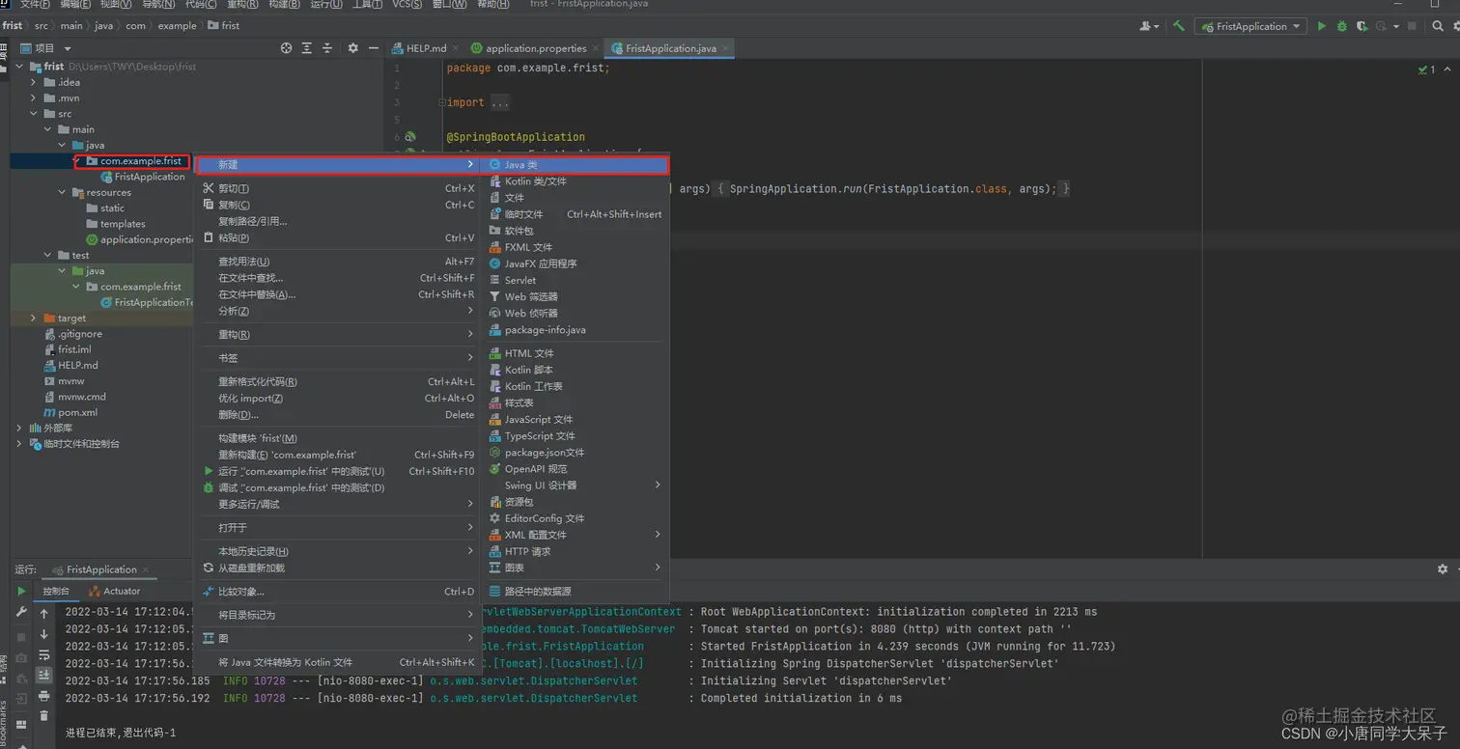Open the FristApplication run configuration dropdown
1460x749 pixels.
pyautogui.click(x=1250, y=26)
